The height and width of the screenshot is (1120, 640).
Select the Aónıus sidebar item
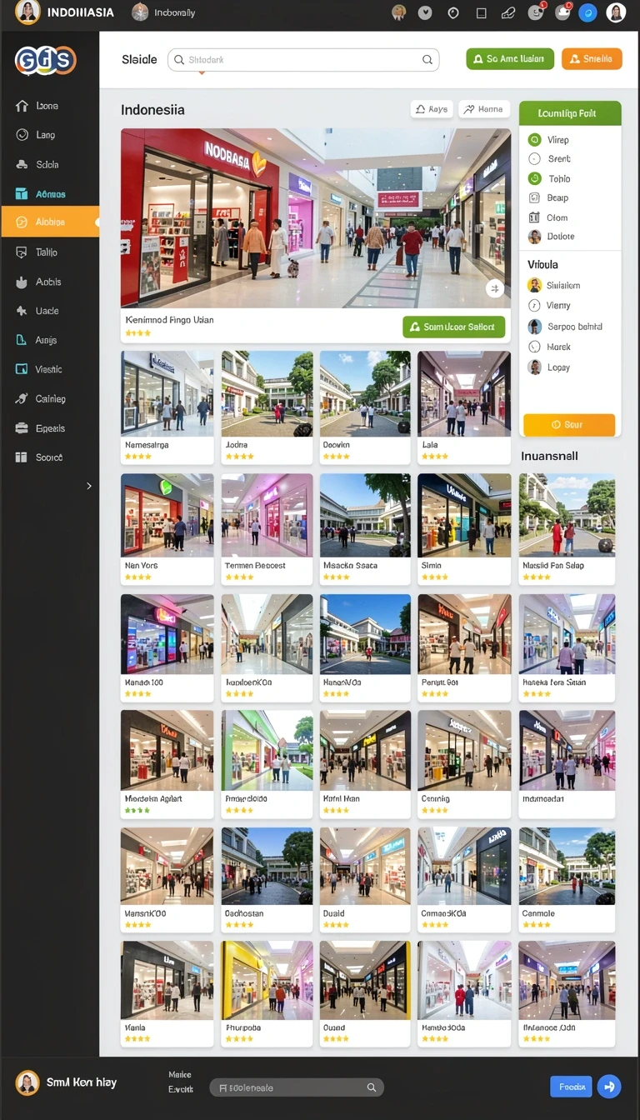(49, 194)
